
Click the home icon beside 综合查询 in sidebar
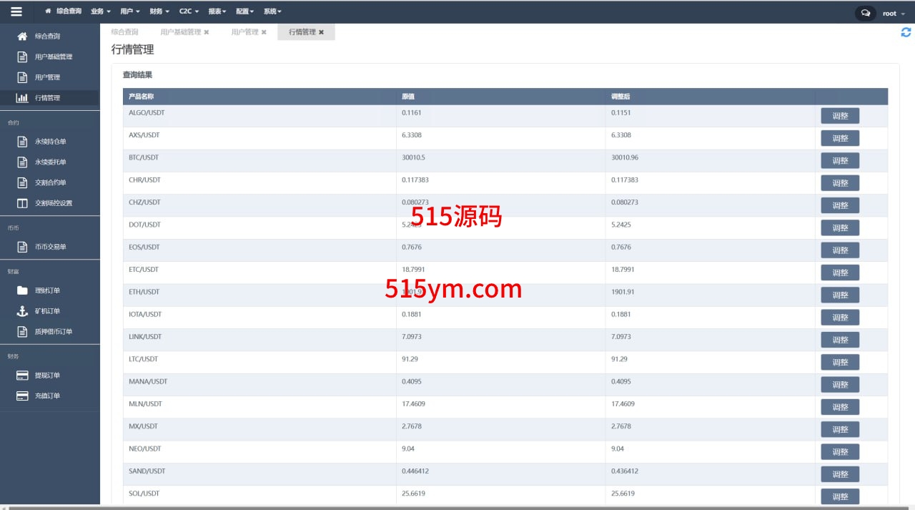pos(22,36)
